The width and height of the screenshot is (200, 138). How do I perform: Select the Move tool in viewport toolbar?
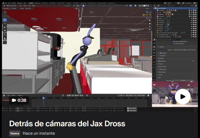(x=5, y=20)
